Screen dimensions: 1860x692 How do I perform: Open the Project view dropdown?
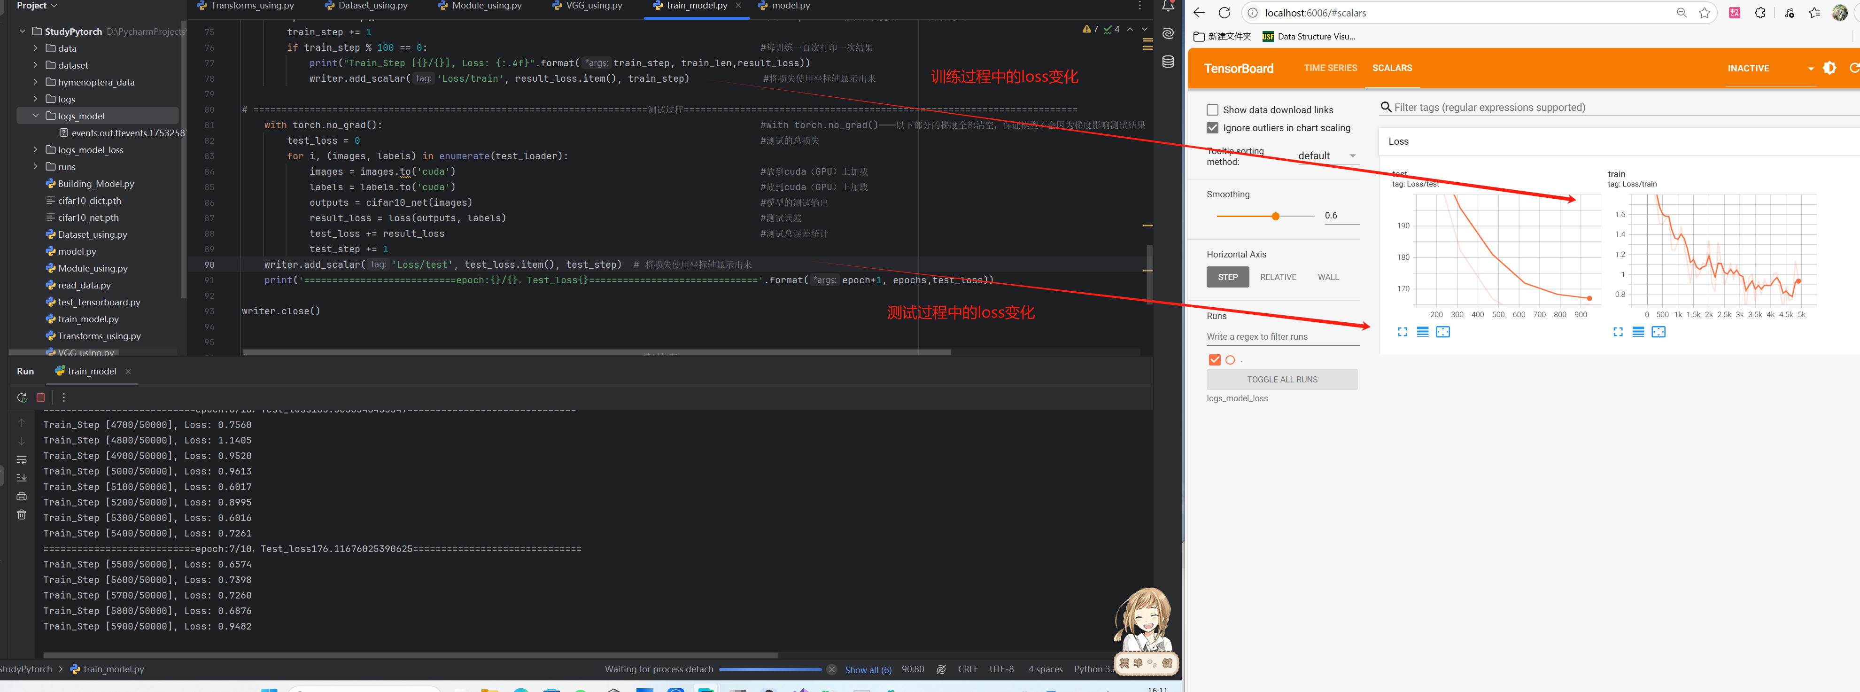click(36, 6)
